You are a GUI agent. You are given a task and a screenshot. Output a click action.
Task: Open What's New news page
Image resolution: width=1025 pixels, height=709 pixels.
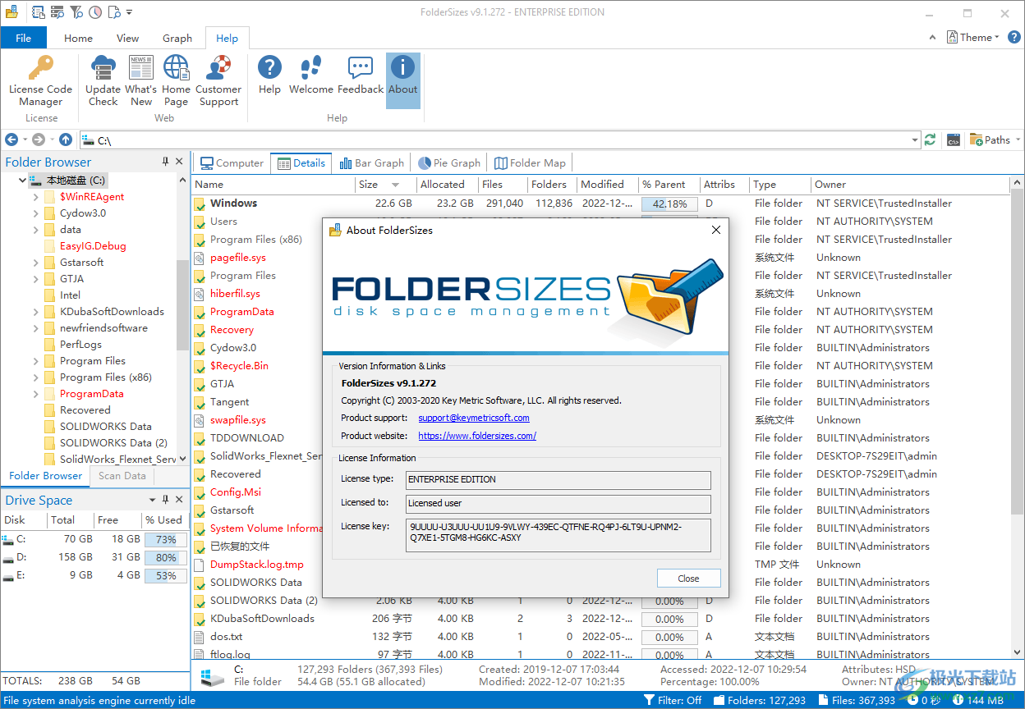coord(140,80)
